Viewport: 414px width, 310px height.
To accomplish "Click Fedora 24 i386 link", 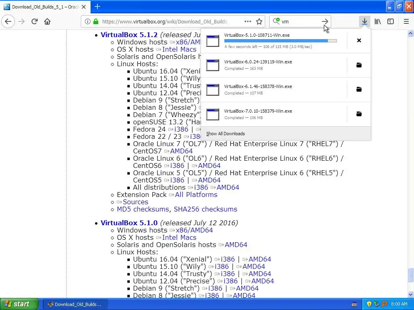I will 181,130.
